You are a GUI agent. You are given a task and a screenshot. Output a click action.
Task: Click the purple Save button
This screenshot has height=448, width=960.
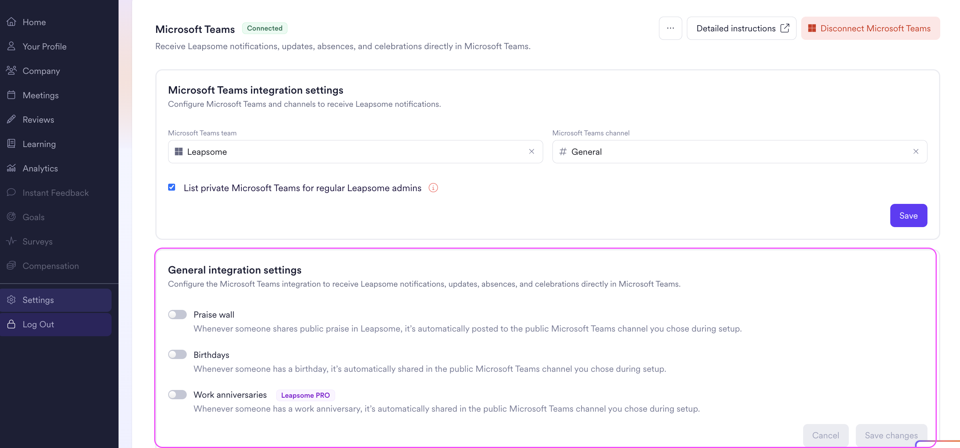908,215
